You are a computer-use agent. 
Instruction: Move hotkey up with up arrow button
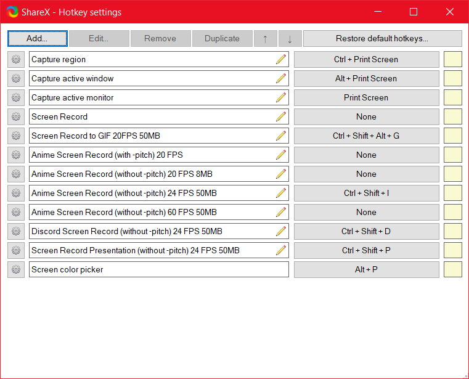(265, 38)
